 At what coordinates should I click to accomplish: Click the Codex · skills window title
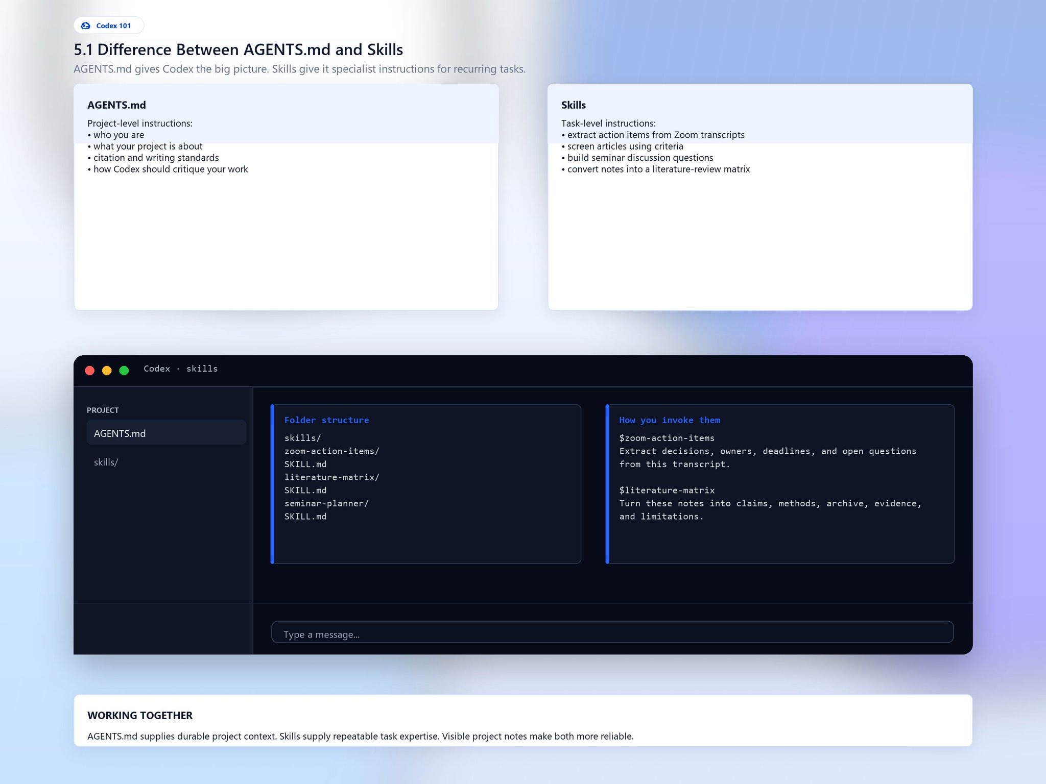181,369
